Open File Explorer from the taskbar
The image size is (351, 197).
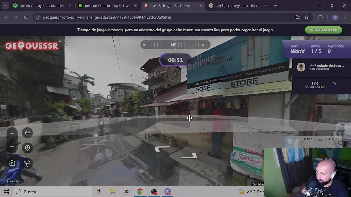point(113,192)
